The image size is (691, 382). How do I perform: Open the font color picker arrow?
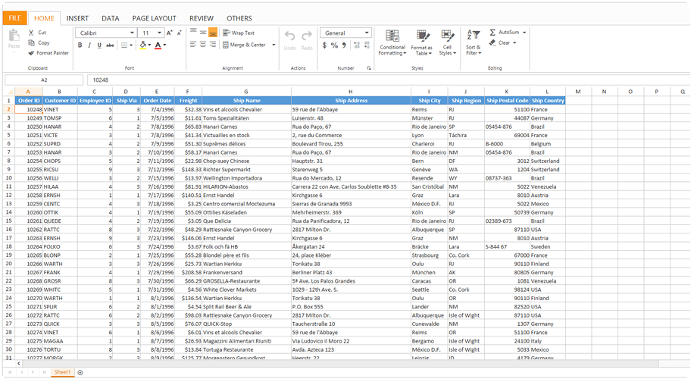tap(165, 45)
